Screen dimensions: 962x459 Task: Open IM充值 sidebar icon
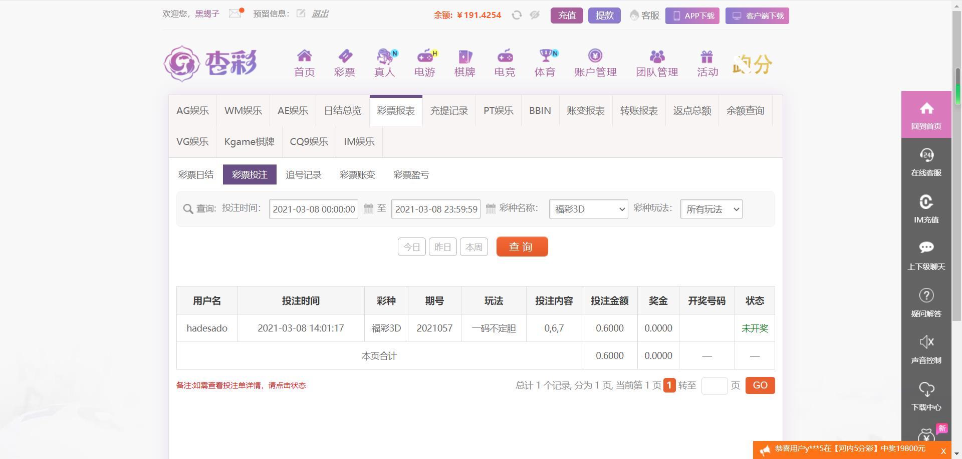(926, 202)
